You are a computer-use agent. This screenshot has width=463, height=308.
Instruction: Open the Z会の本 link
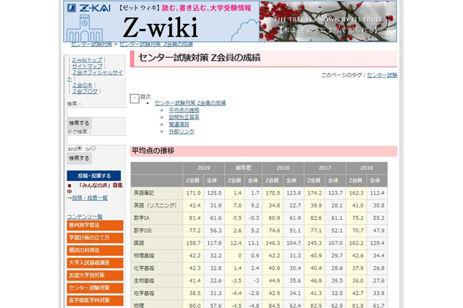82,85
